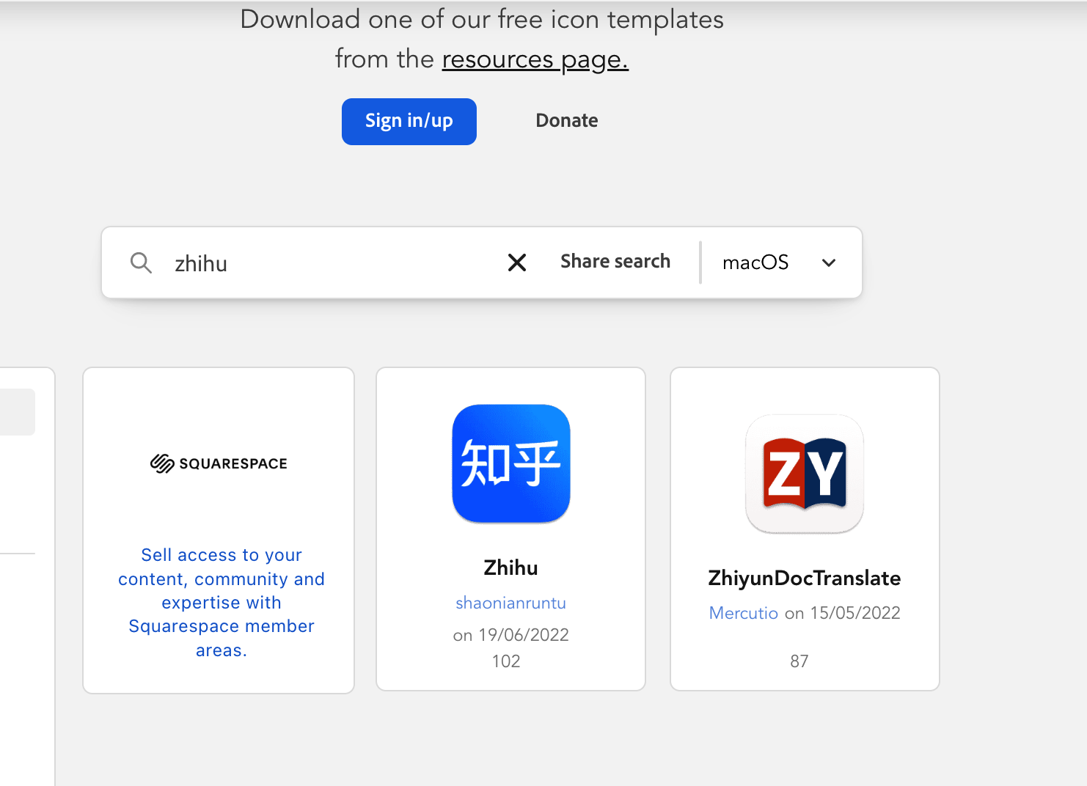Click the magnifier search icon
The image size is (1087, 786).
pos(141,262)
